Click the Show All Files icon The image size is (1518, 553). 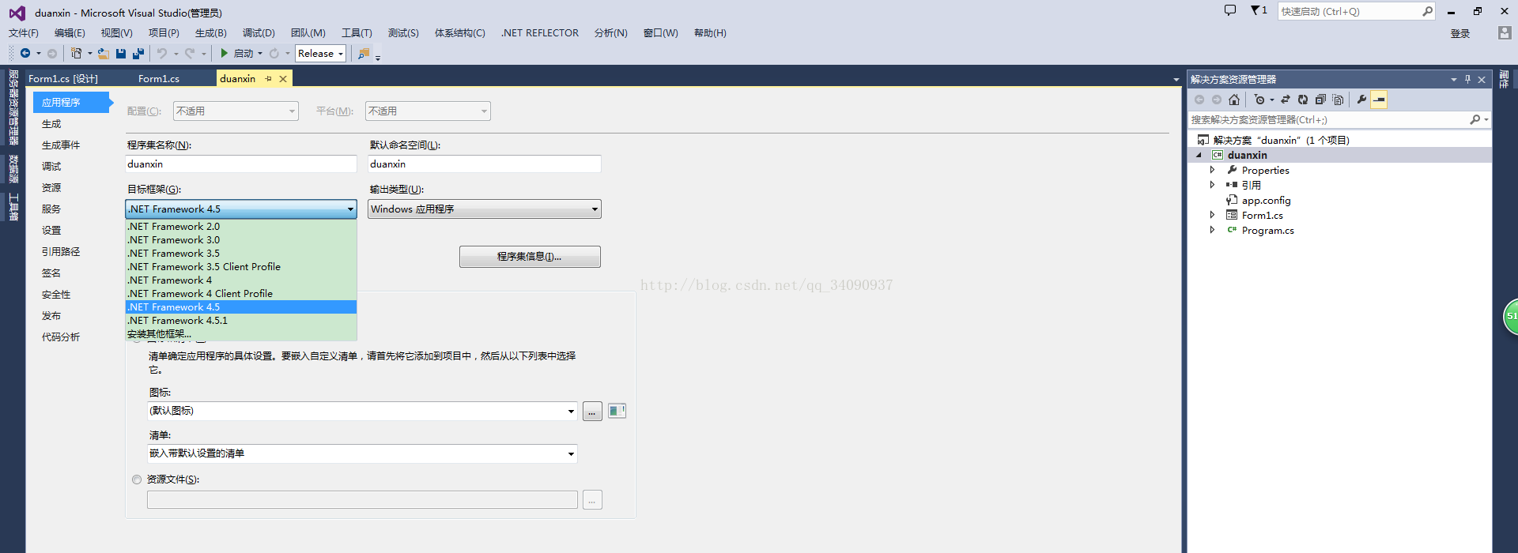click(1338, 100)
